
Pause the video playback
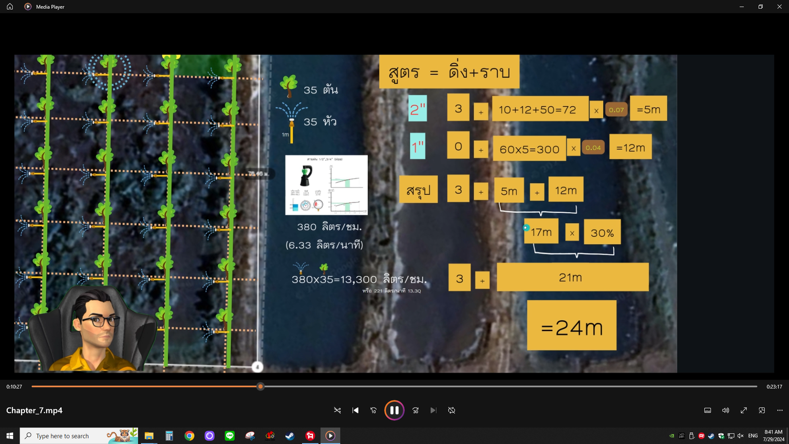(394, 410)
